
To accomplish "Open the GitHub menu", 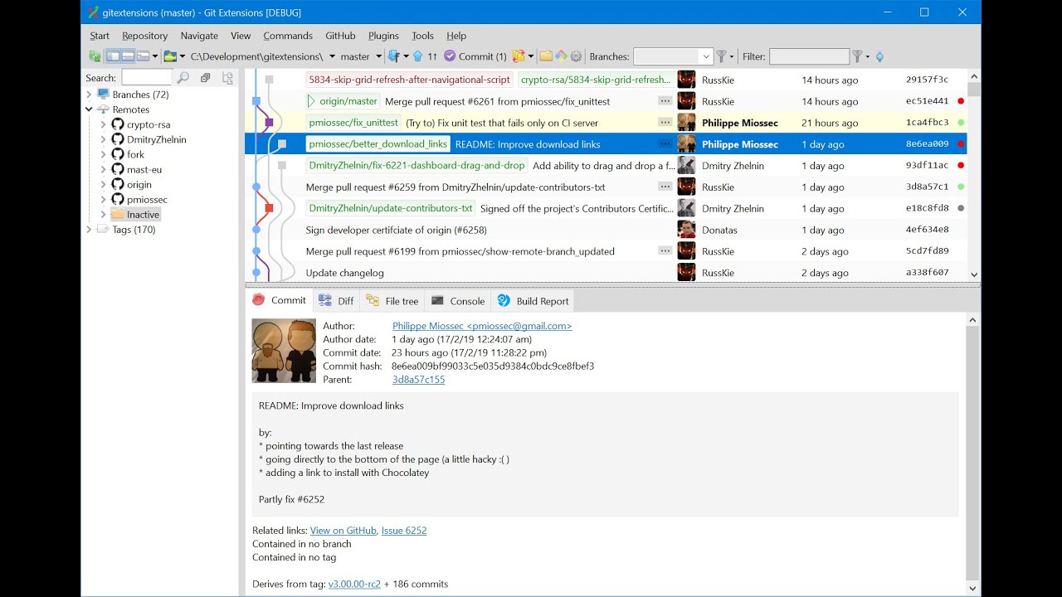I will [x=340, y=36].
